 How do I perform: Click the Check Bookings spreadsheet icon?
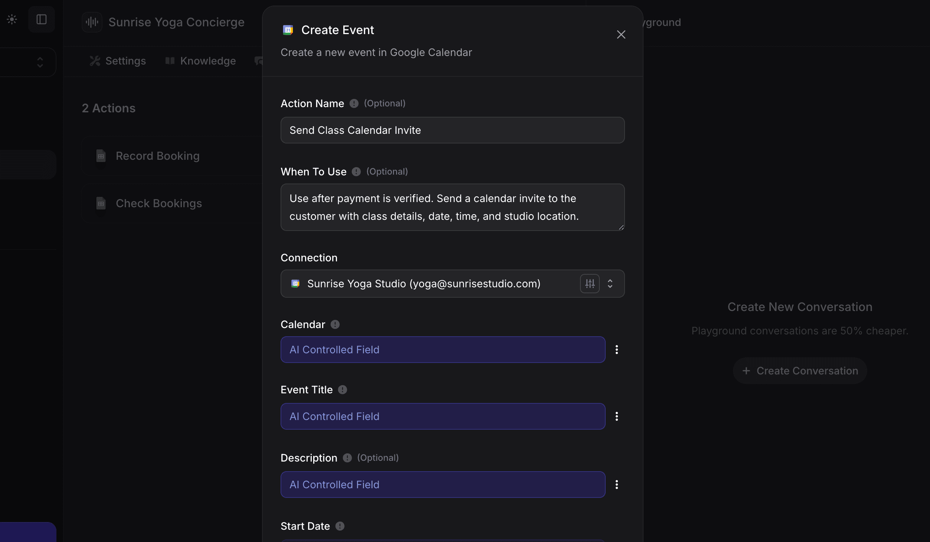pos(100,203)
